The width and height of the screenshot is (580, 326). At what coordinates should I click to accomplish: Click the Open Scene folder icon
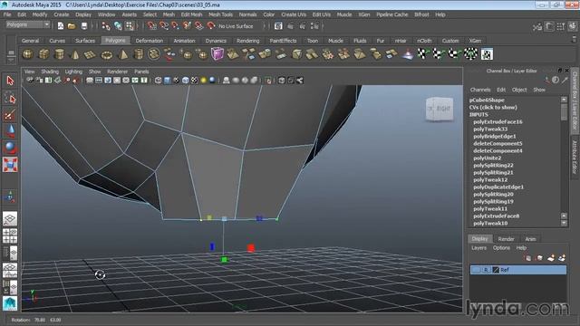(x=72, y=26)
